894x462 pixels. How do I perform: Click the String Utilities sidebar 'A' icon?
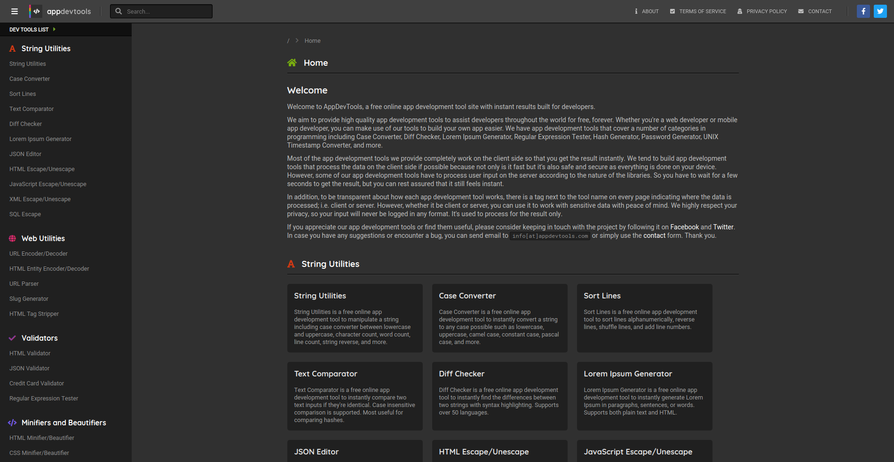click(x=13, y=49)
